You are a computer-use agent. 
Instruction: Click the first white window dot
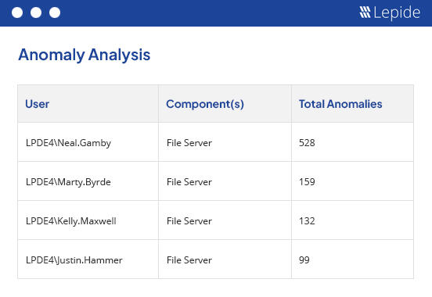17,13
